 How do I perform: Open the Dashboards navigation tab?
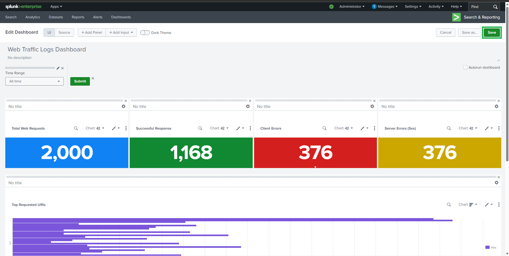121,17
